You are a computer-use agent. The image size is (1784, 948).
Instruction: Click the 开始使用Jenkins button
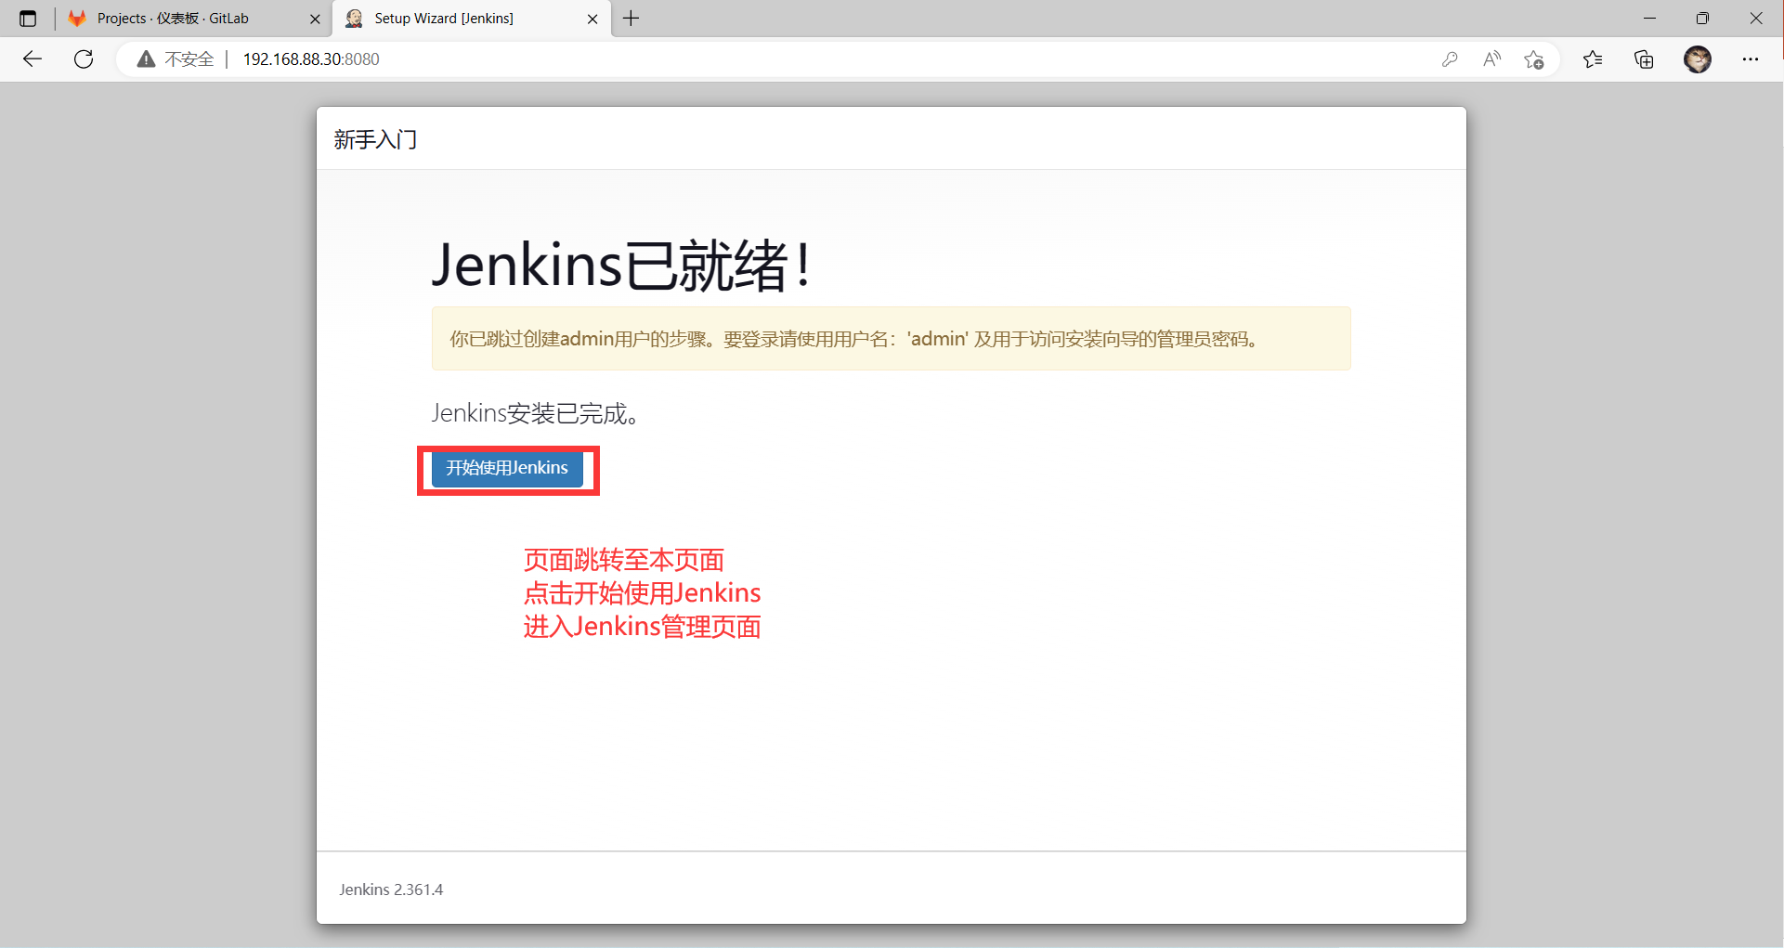pyautogui.click(x=507, y=468)
